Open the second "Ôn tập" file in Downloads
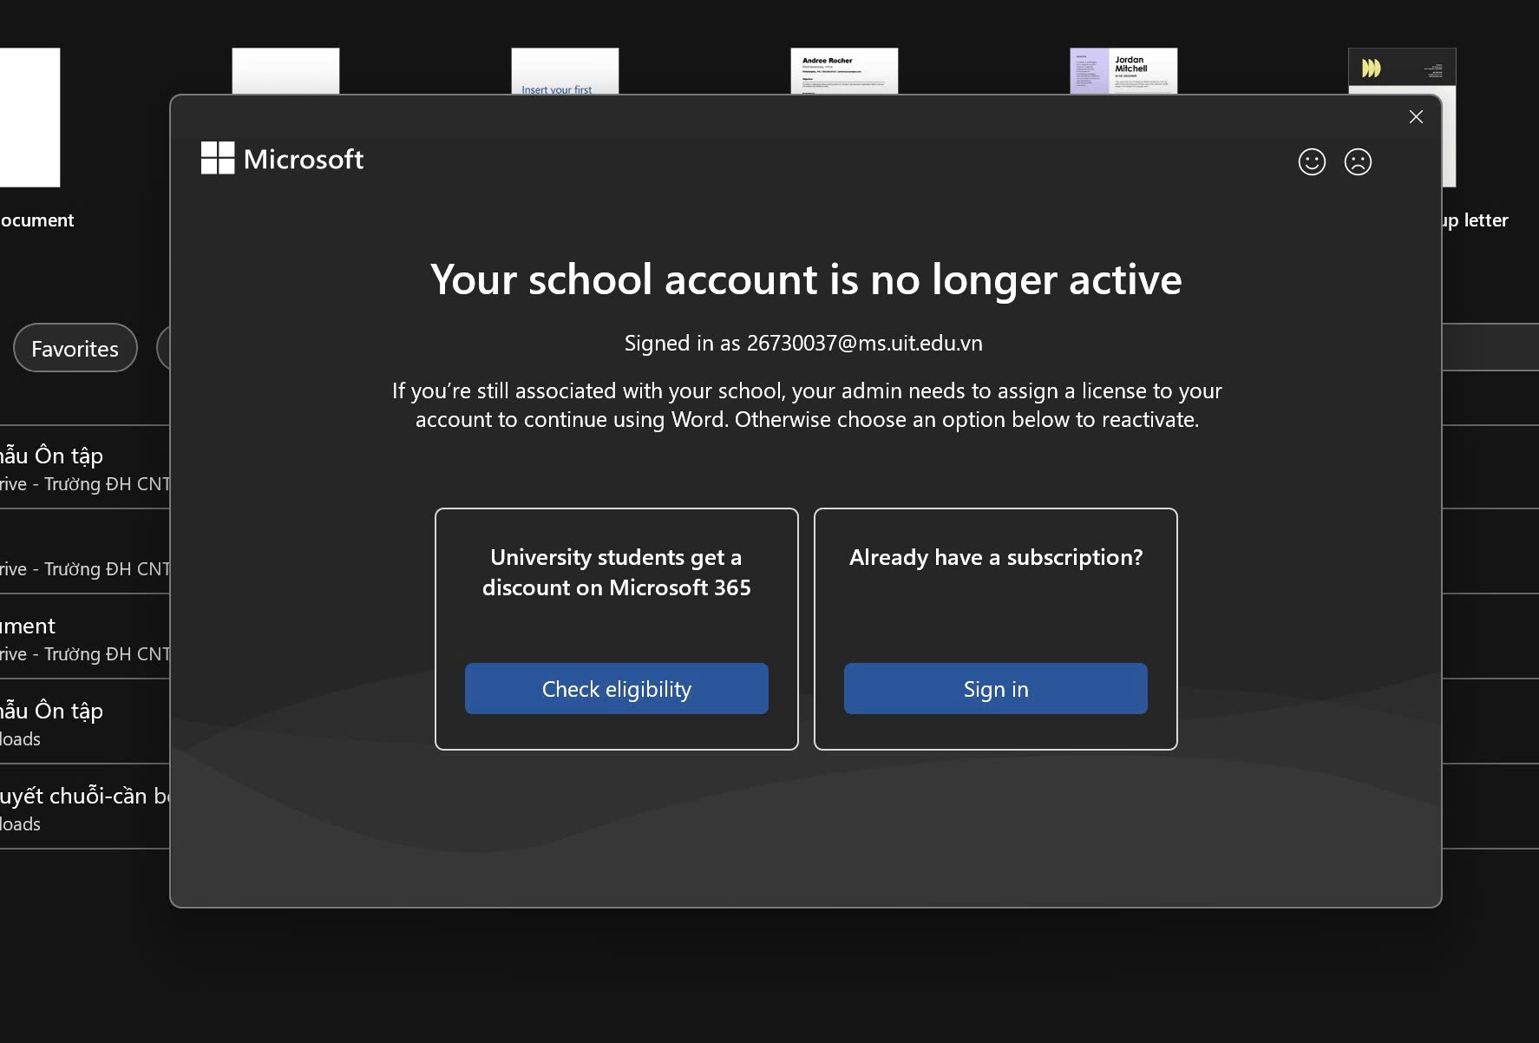Screen dimensions: 1539x1043 (84, 723)
